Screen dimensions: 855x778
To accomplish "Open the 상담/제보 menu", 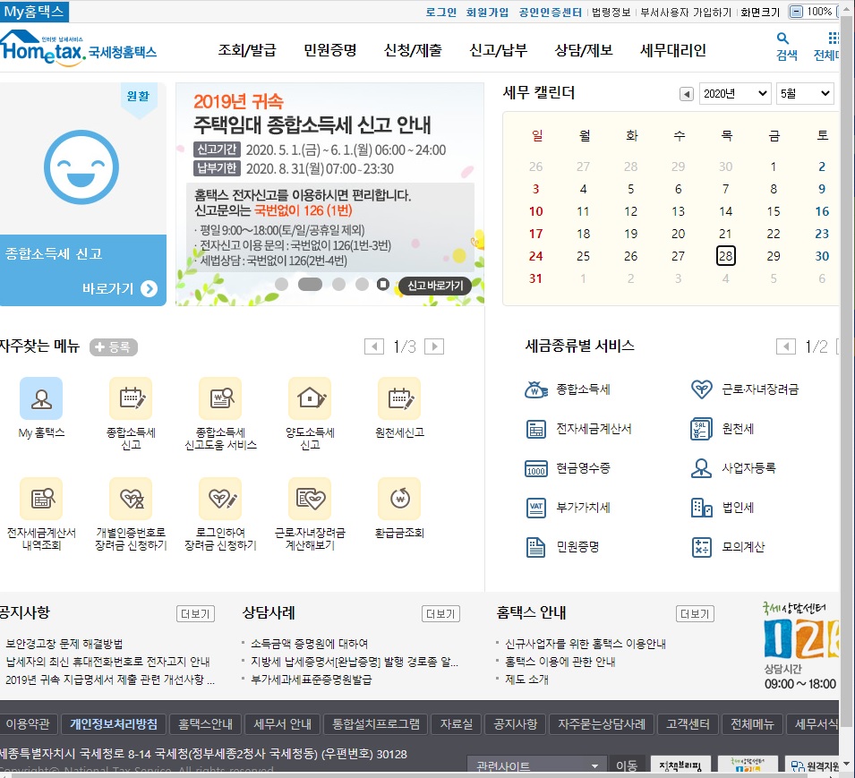I will (584, 50).
